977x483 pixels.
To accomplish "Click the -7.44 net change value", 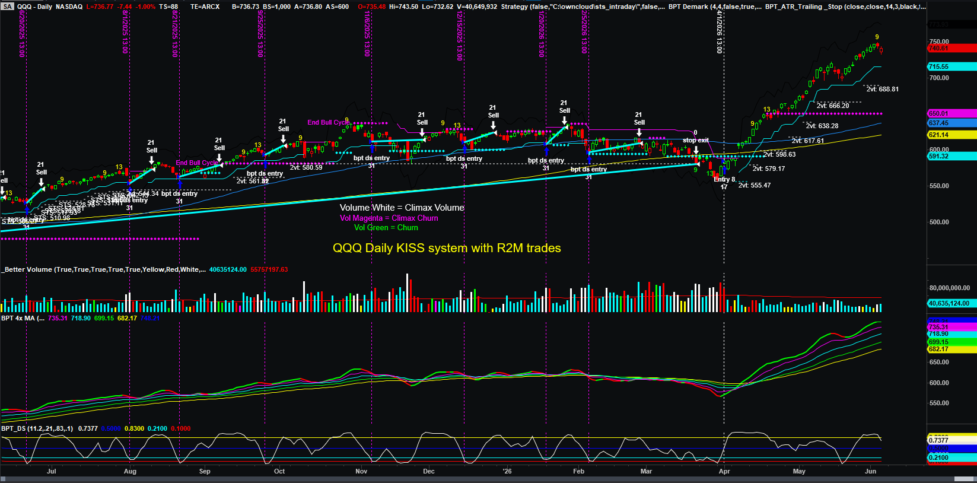I will (x=125, y=7).
